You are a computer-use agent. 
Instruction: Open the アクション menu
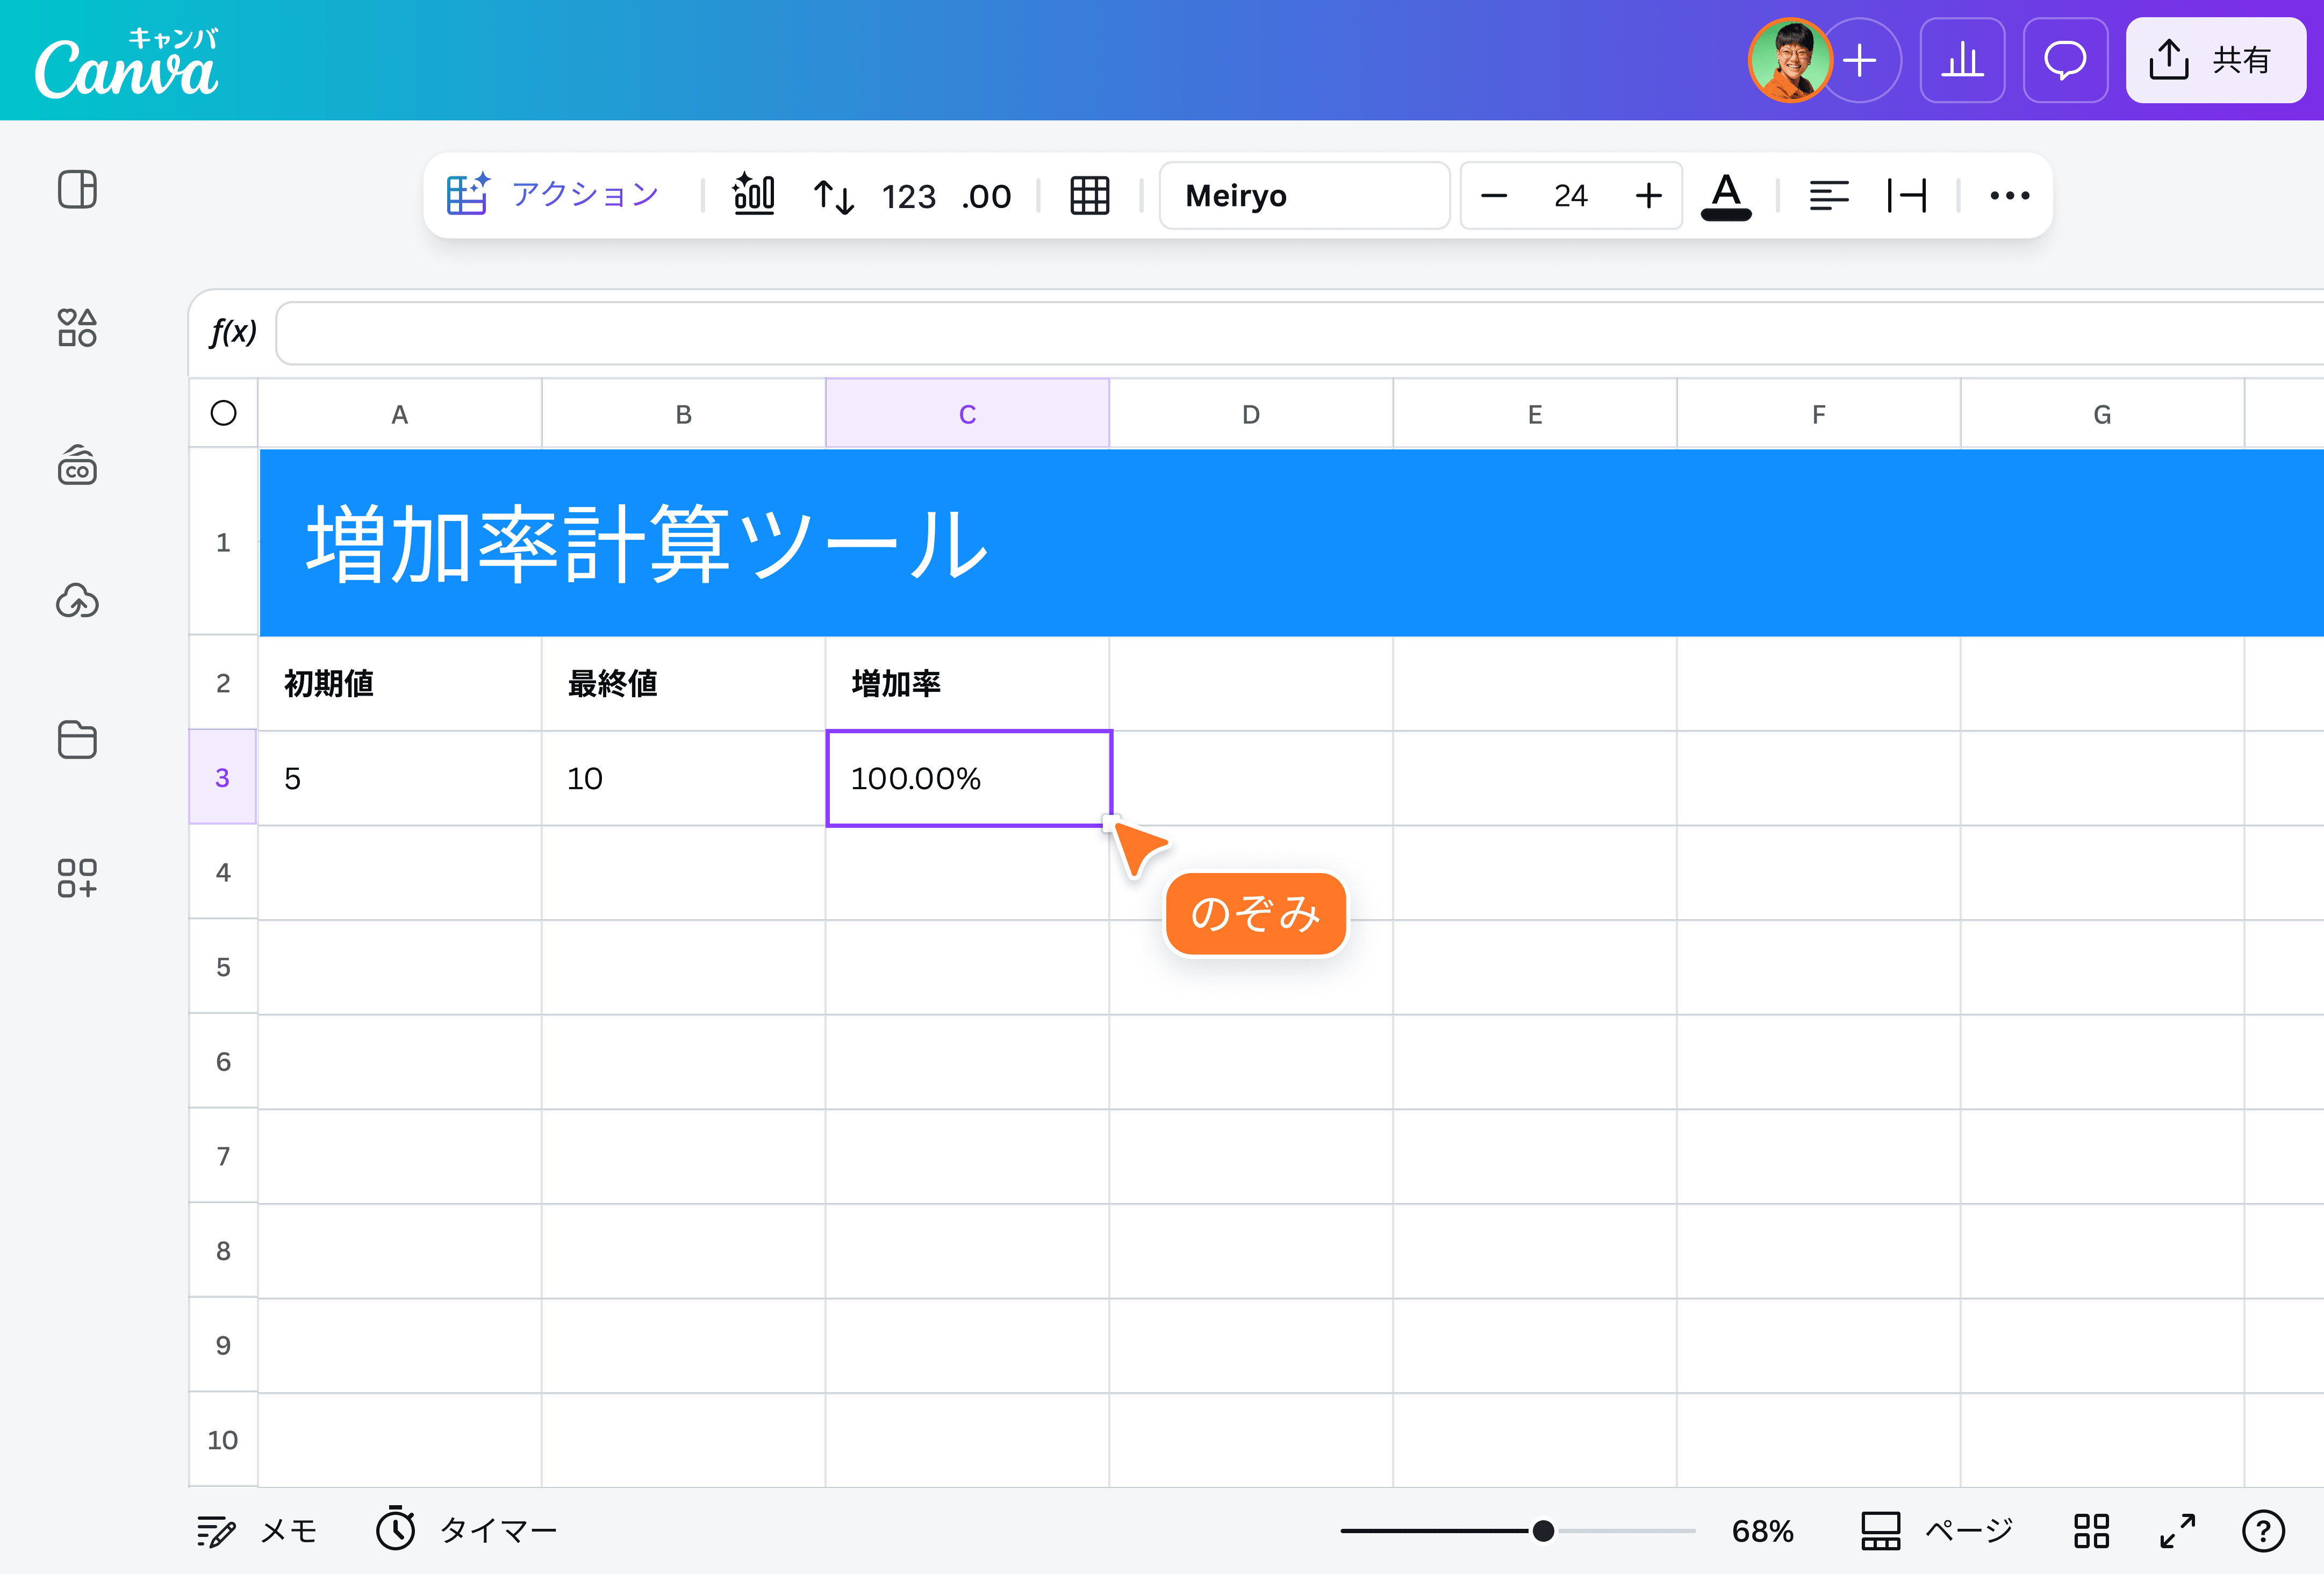click(x=556, y=195)
